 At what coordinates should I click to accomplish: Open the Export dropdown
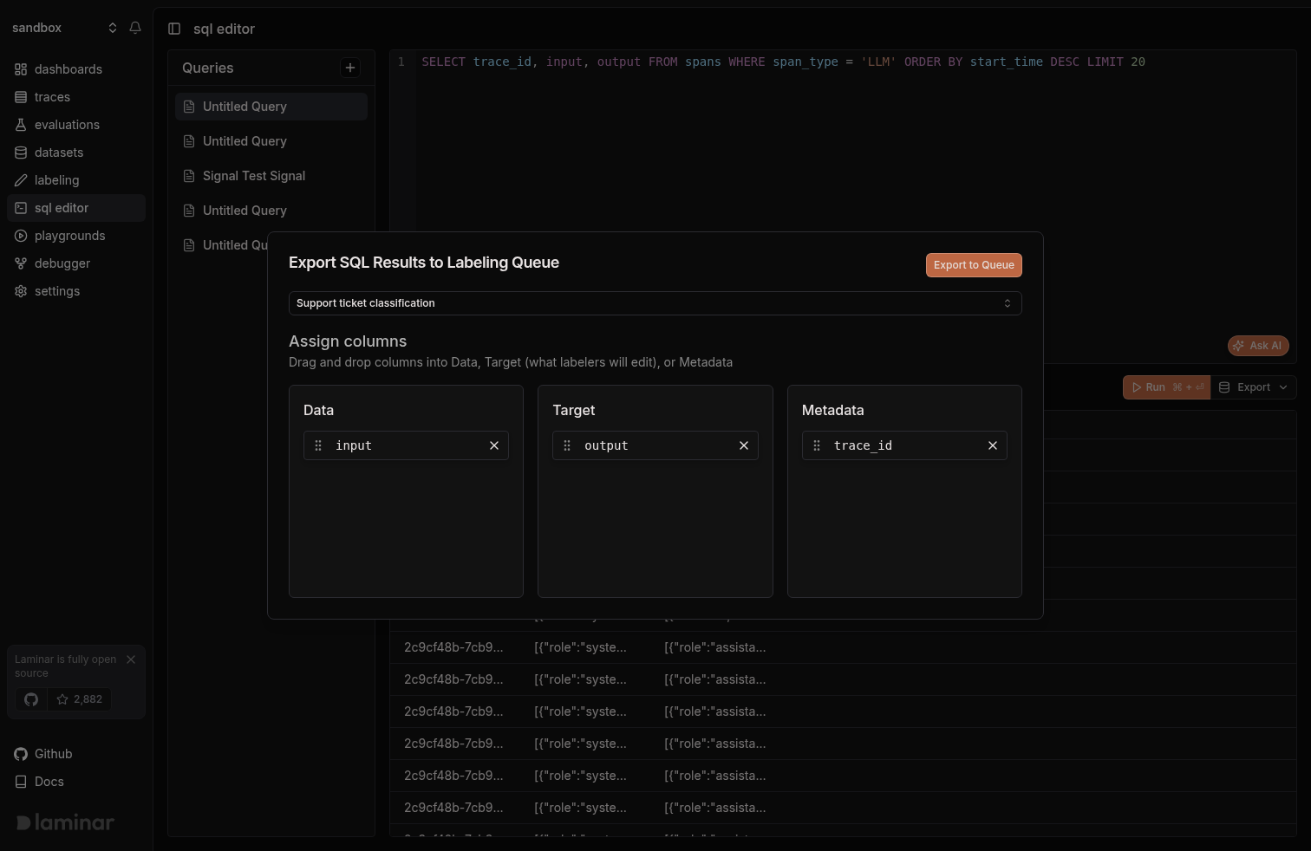pos(1254,387)
